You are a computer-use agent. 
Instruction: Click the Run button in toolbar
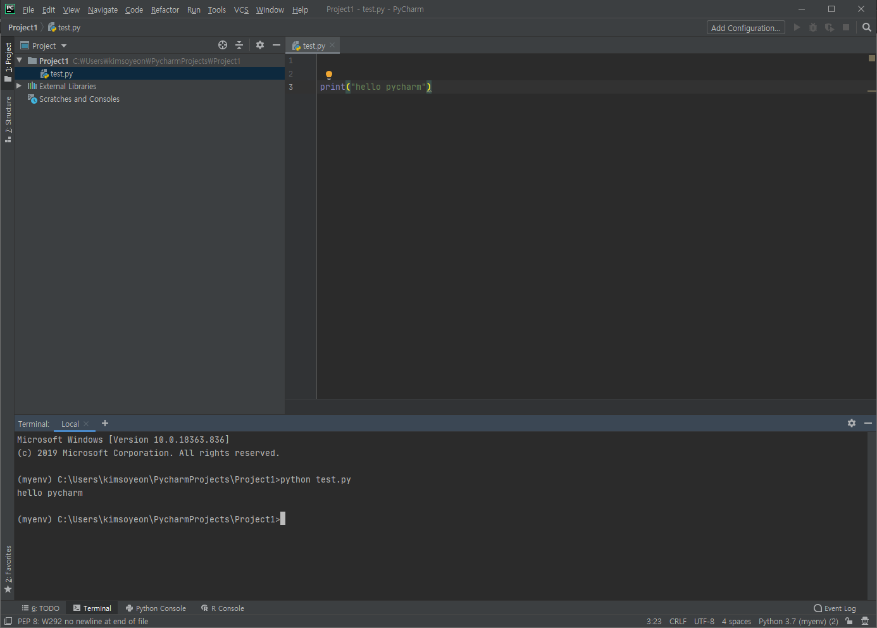[797, 27]
